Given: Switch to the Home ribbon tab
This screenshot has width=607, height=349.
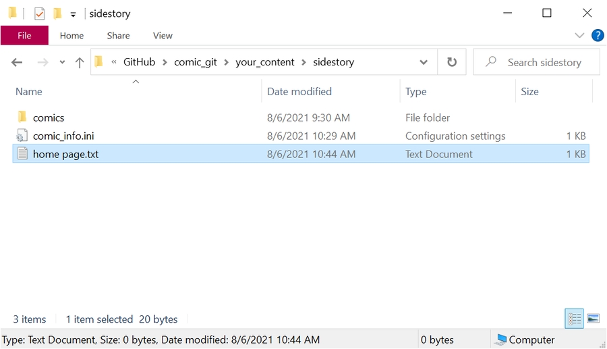Looking at the screenshot, I should [71, 36].
